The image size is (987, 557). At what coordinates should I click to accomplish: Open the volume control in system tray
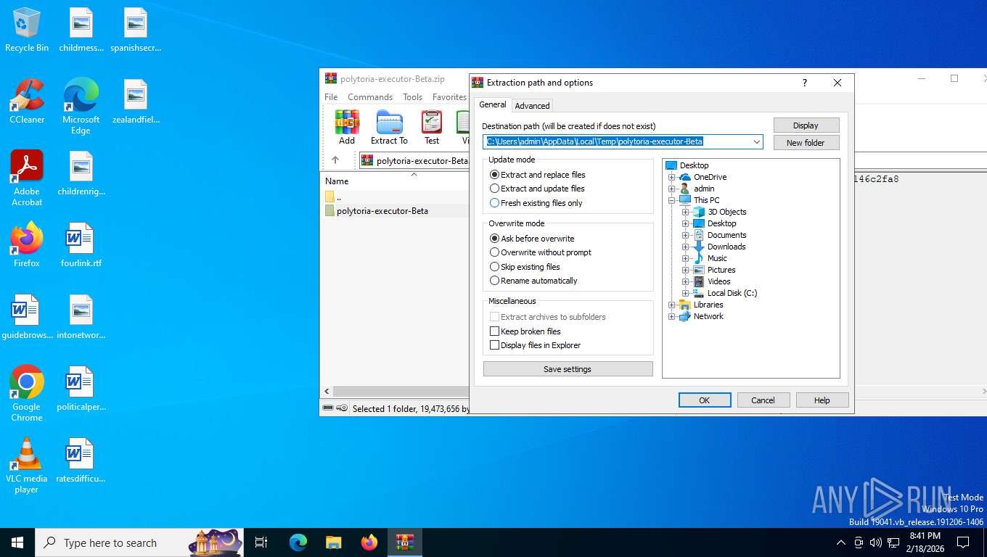click(x=875, y=542)
